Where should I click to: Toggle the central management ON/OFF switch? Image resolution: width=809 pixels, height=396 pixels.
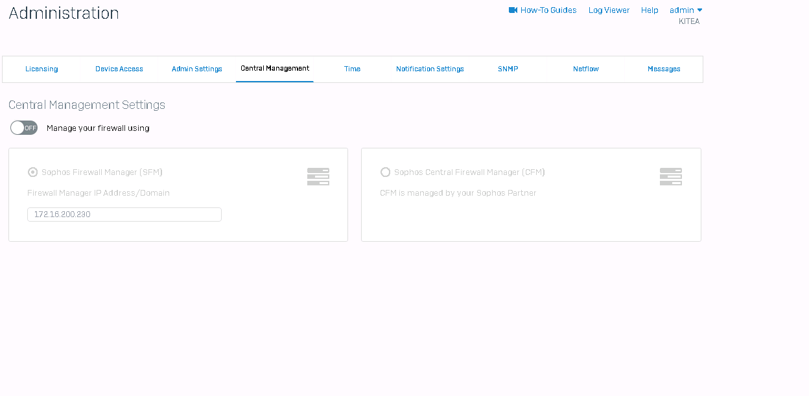tap(24, 128)
